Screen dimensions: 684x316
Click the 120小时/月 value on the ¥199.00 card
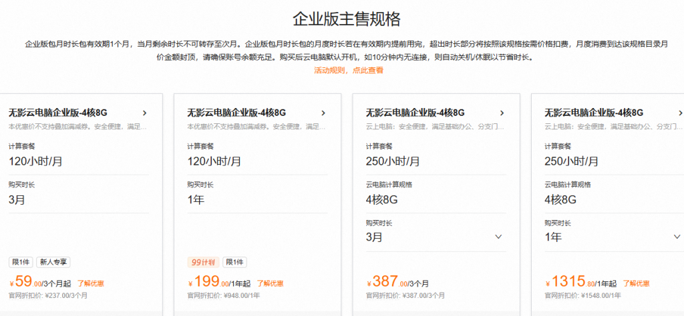point(214,161)
